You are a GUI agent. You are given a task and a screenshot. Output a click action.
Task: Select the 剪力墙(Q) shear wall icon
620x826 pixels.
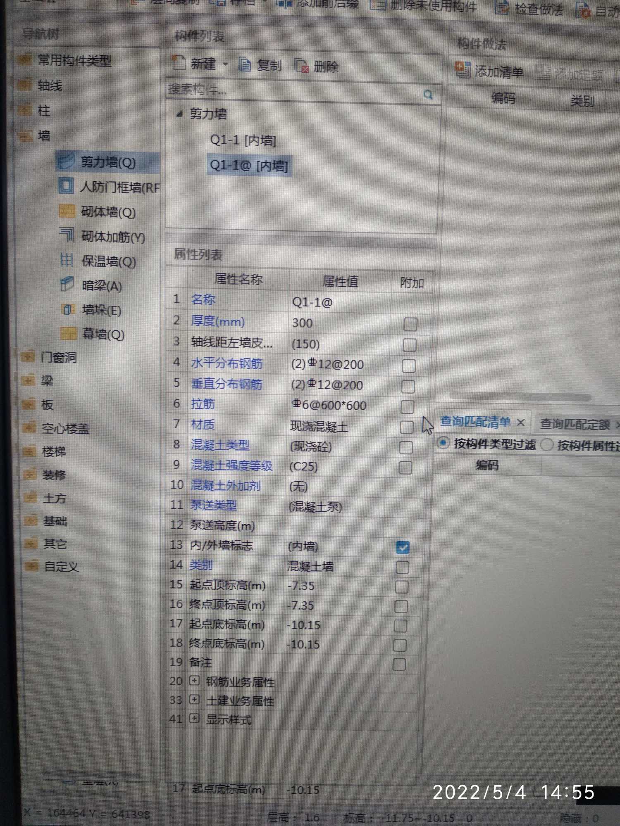click(x=66, y=161)
